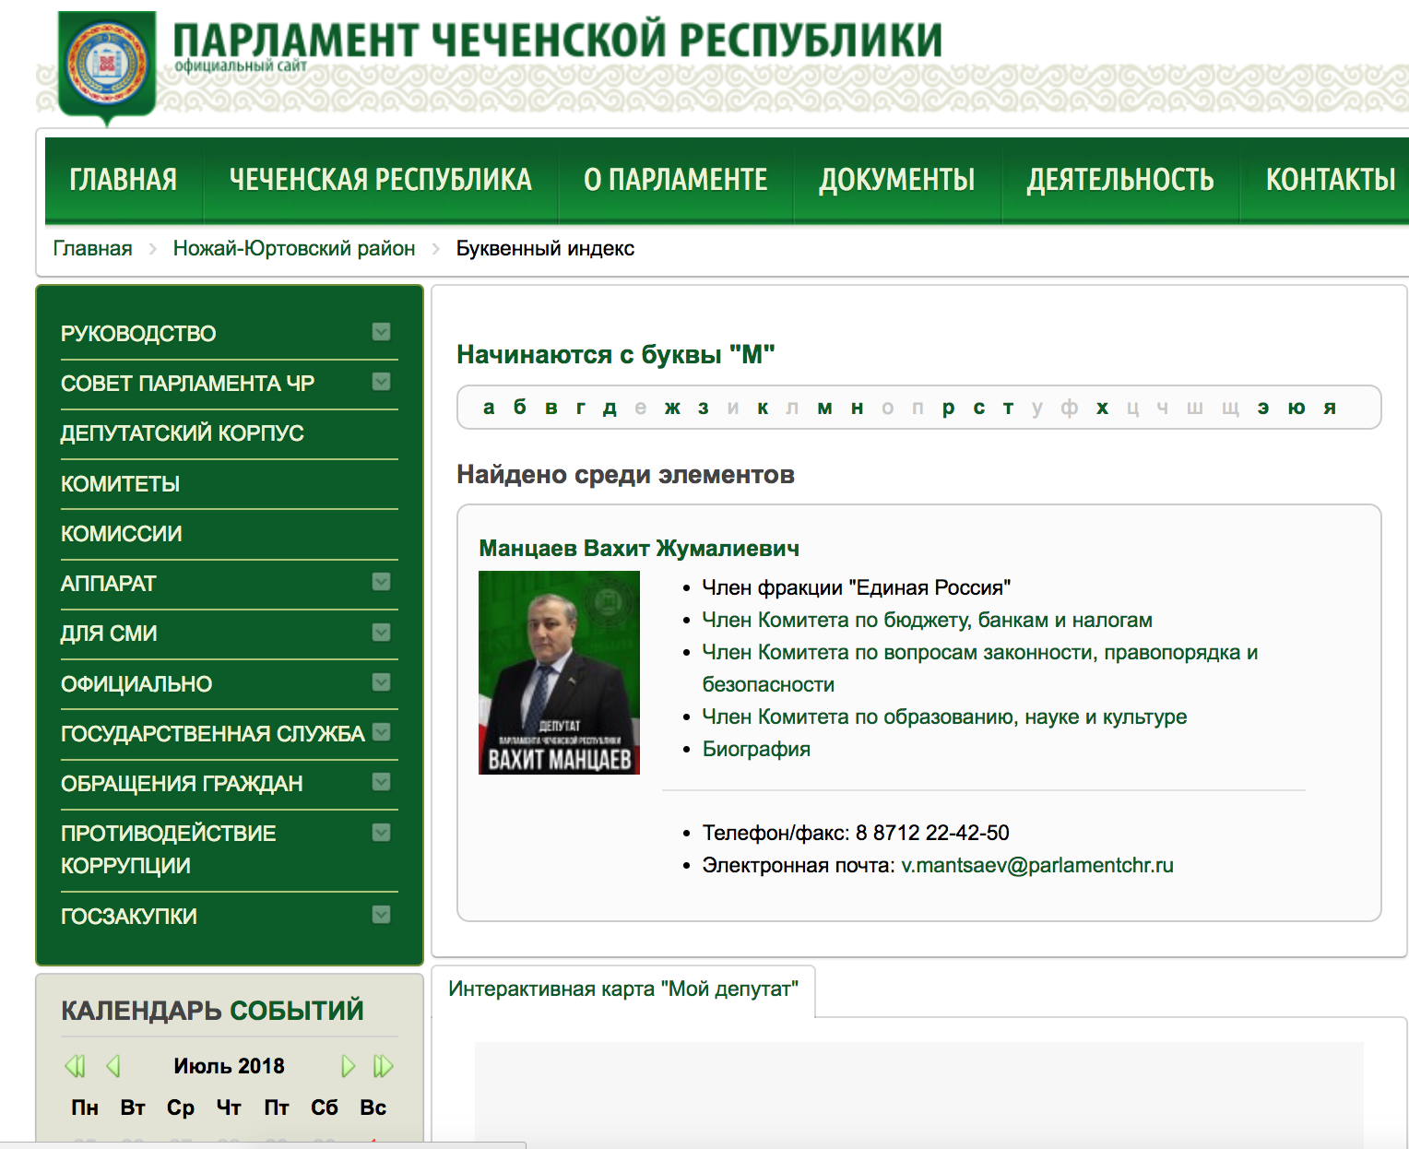Go to previous year in calendar
The image size is (1409, 1149).
[76, 1066]
